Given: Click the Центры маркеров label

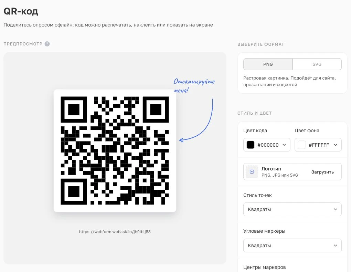Looking at the screenshot, I should pos(264,267).
